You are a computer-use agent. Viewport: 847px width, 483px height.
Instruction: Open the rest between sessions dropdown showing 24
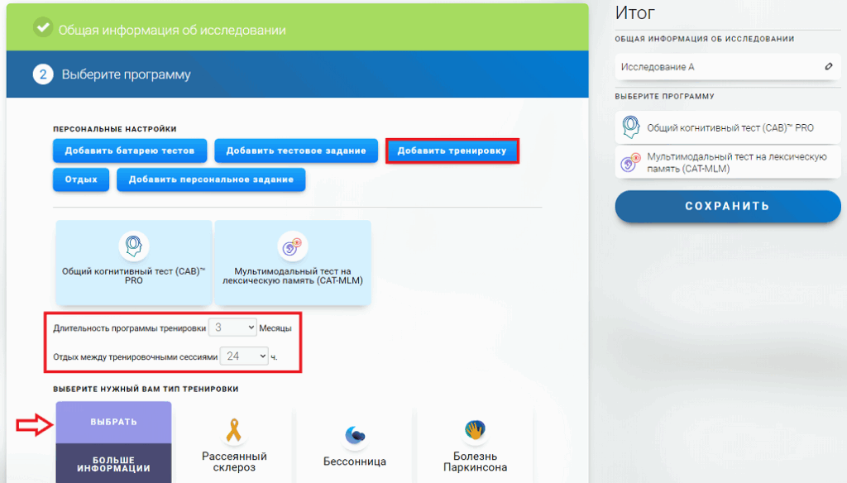[244, 356]
